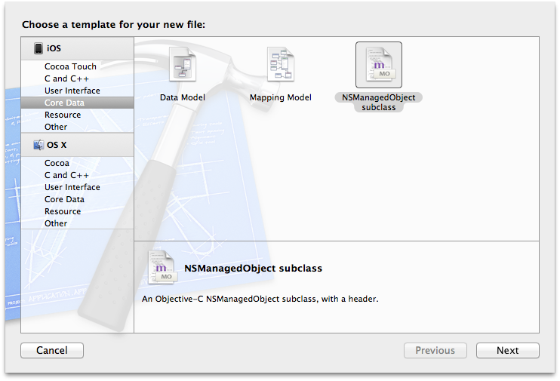Select Core Data under OS X
The image size is (560, 381).
[64, 199]
